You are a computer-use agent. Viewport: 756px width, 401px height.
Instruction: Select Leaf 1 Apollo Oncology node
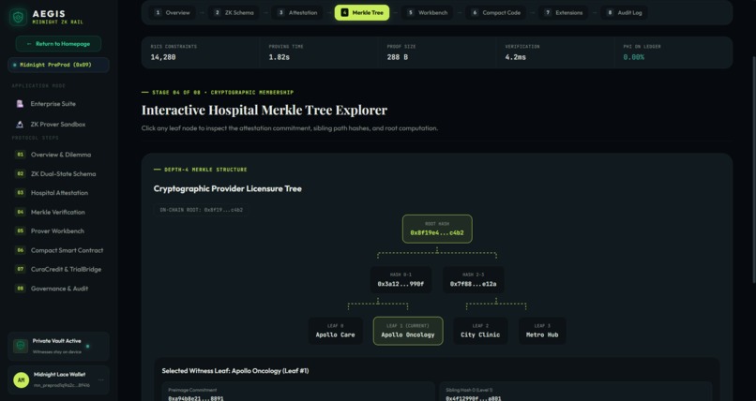(408, 331)
